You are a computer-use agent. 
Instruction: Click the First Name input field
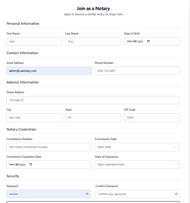[x=34, y=42]
